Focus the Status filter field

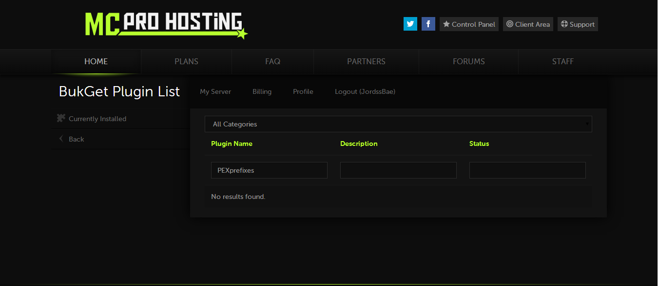coord(527,170)
